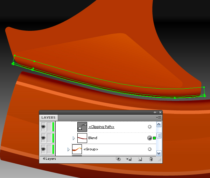
Task: Toggle lock box for the Blend row
Action: click(x=49, y=138)
